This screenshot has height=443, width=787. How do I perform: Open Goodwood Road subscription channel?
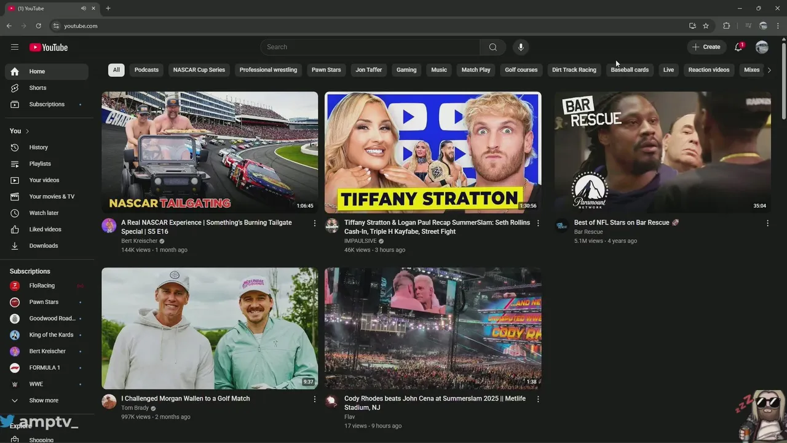tap(47, 319)
